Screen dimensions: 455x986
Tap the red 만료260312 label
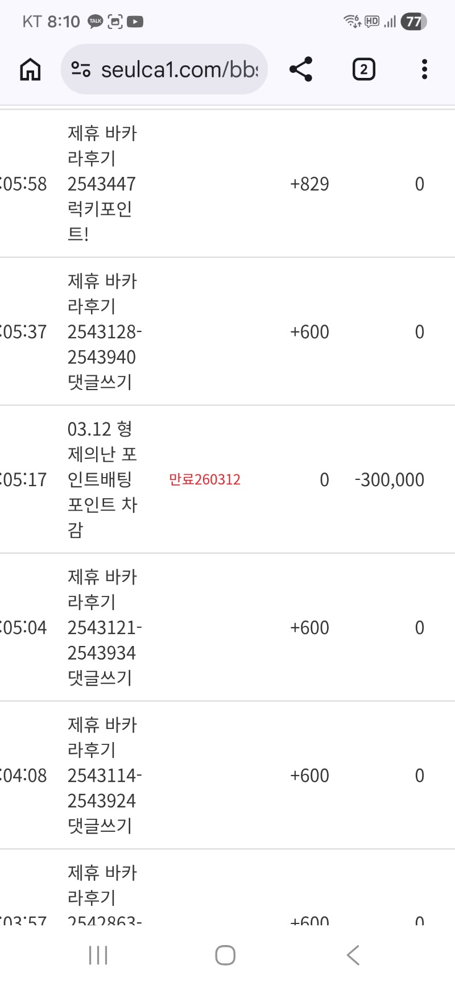point(205,479)
